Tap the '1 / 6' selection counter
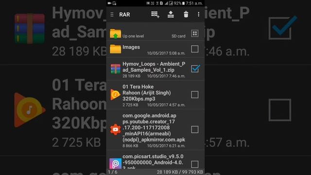The height and width of the screenshot is (175, 311). click(x=112, y=172)
